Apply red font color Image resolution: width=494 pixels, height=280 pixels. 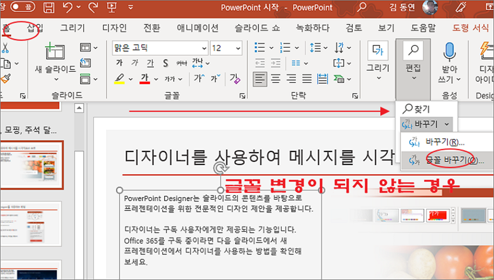click(145, 78)
